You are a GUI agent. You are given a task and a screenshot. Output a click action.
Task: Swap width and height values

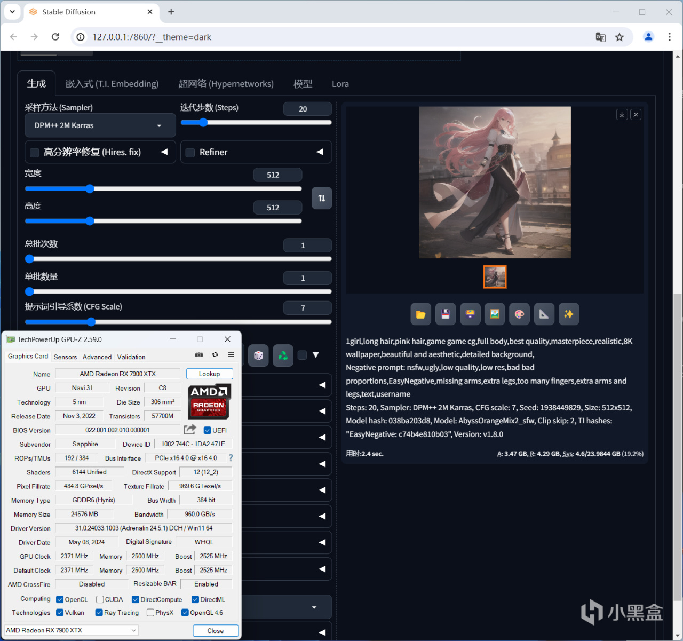[322, 198]
